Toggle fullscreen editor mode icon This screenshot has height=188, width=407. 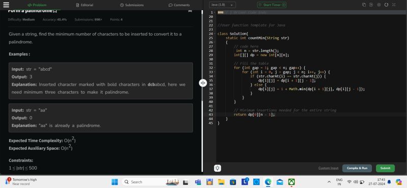pyautogui.click(x=394, y=5)
